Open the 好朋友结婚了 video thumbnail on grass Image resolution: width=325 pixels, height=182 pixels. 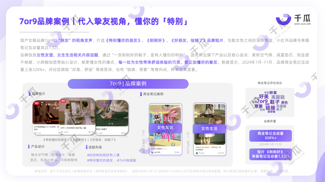(112, 113)
